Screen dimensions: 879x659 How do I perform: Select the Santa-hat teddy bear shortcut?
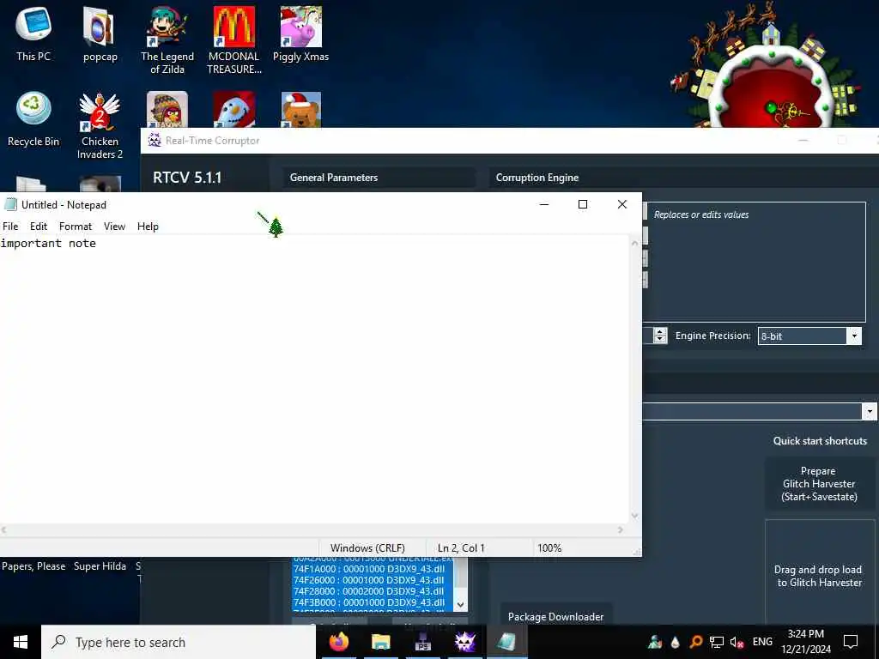pyautogui.click(x=301, y=109)
